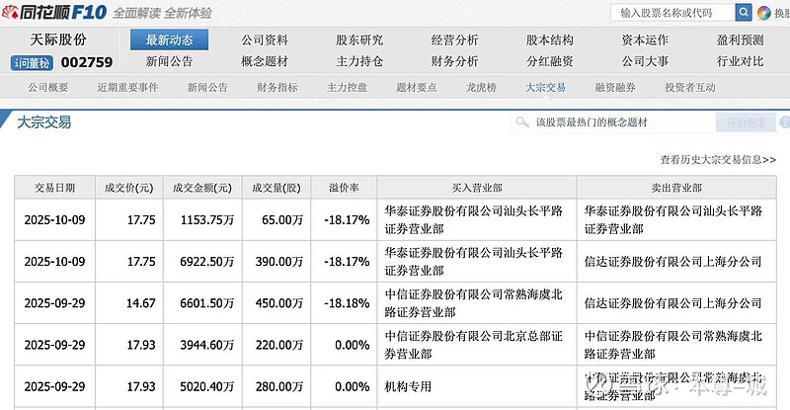790x410 pixels.
Task: Open the 股东研究 menu
Action: click(359, 40)
